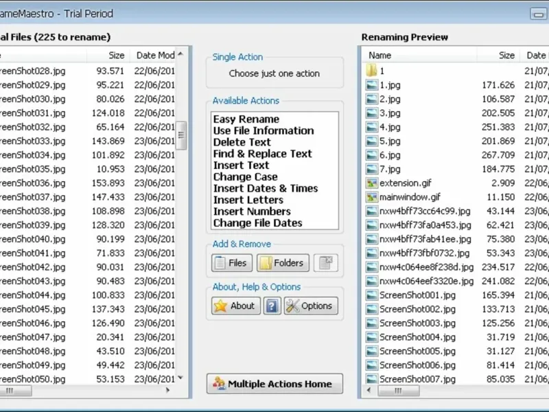Image resolution: width=549 pixels, height=412 pixels.
Task: Click the preview horizontal scrollbar thumb
Action: [399, 391]
